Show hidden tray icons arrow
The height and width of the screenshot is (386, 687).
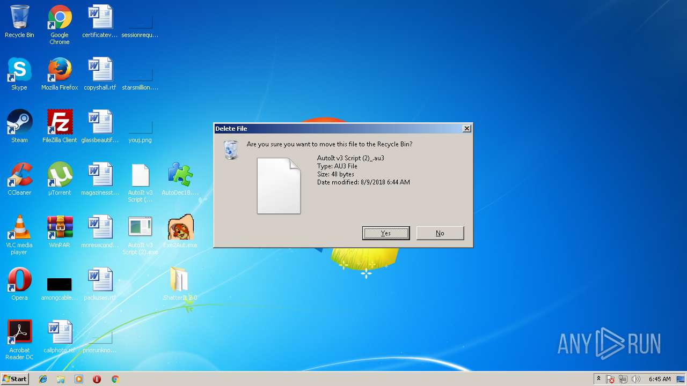coord(598,379)
